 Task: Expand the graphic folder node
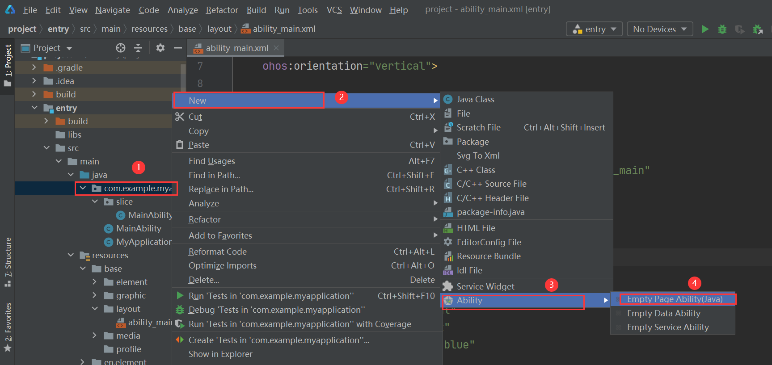94,295
